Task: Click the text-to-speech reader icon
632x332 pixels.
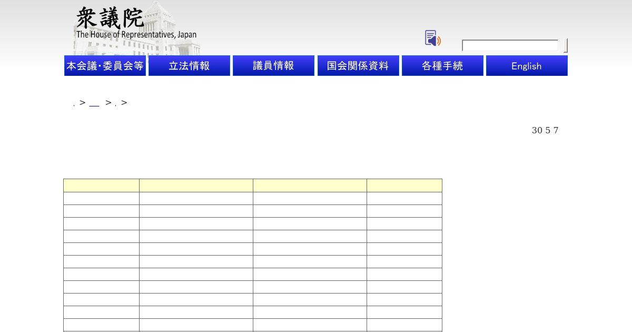Action: [433, 38]
